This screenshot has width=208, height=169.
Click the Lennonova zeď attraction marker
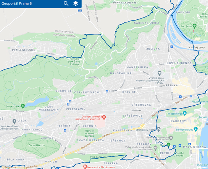pos(196,129)
